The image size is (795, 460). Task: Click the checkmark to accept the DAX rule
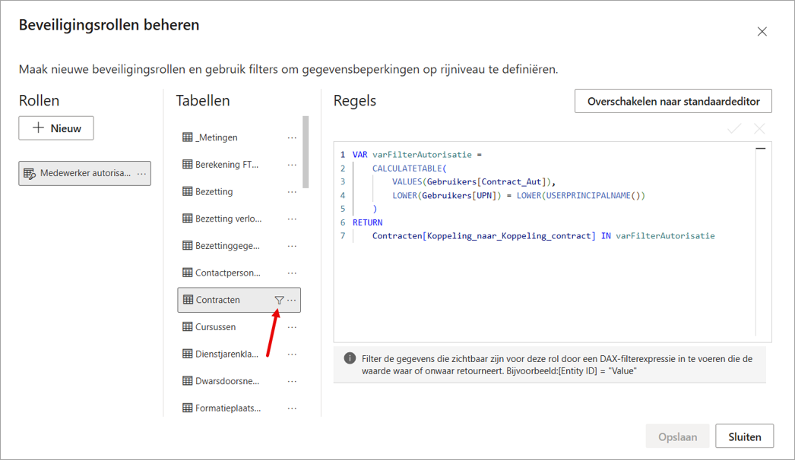tap(734, 129)
